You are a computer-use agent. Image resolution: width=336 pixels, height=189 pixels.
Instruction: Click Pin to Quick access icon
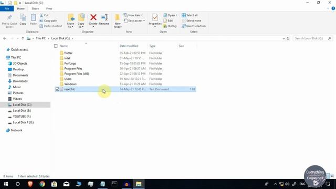(9, 17)
